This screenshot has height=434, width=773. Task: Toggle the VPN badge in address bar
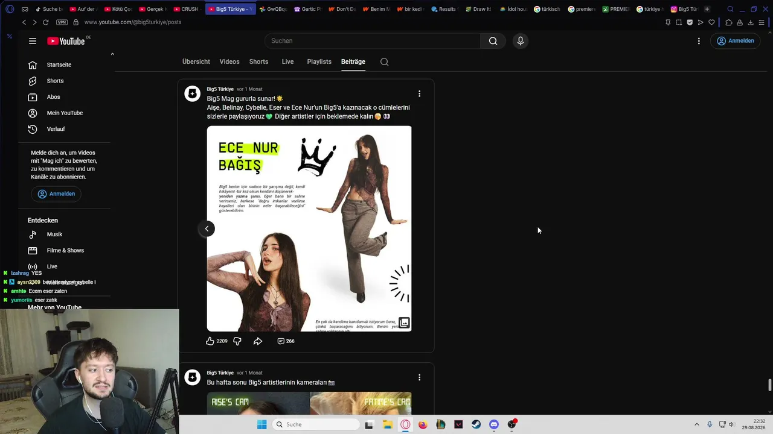(62, 22)
